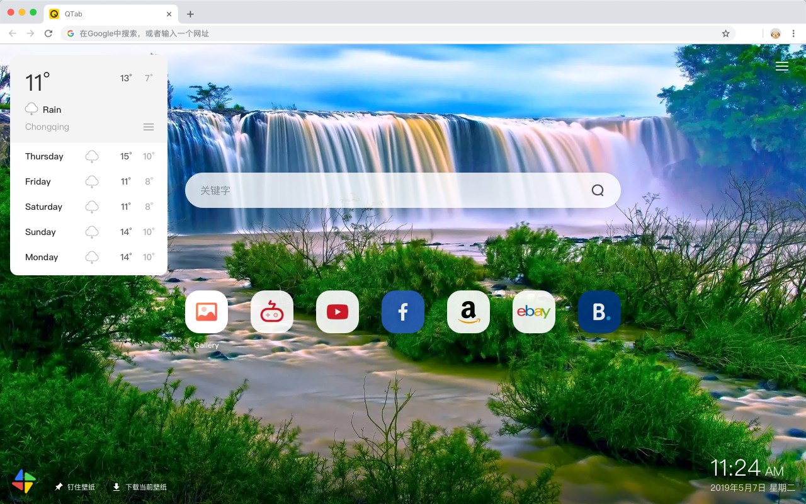Click the Rain condition label
Viewport: 806px width, 504px height.
tap(52, 110)
